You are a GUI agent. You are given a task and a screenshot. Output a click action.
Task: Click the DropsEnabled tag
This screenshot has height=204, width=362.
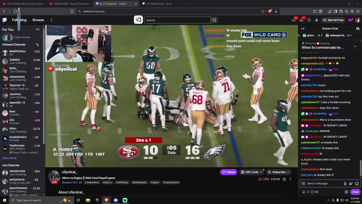point(171,182)
